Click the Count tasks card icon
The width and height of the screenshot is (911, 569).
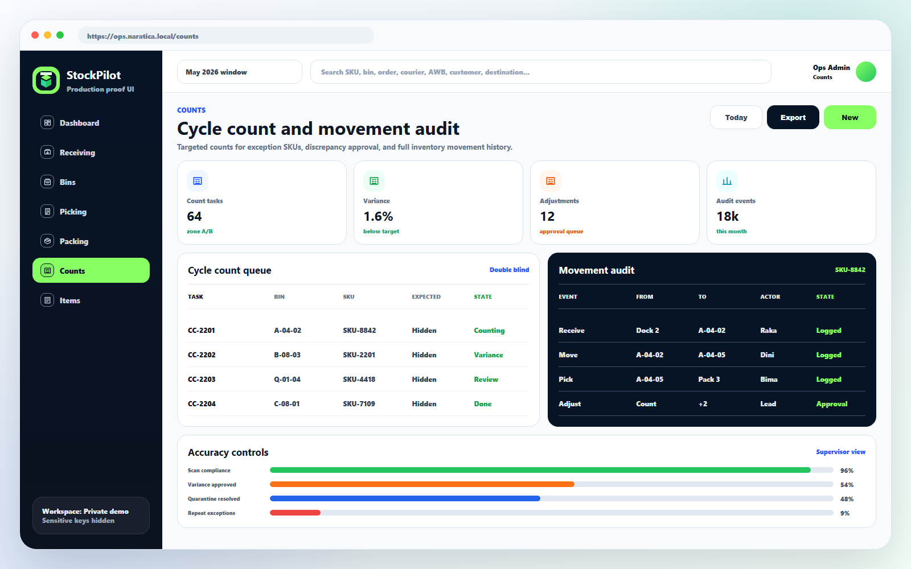[x=198, y=181]
